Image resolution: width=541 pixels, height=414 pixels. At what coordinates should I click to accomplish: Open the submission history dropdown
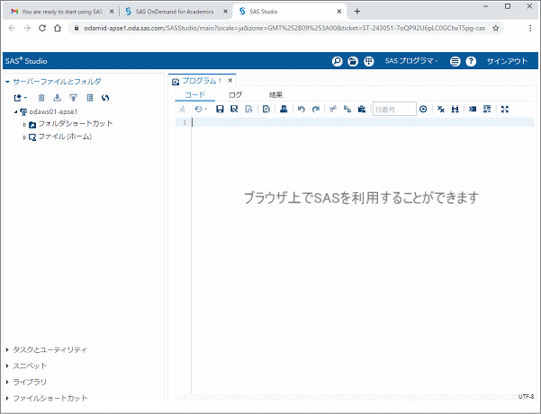pyautogui.click(x=201, y=109)
